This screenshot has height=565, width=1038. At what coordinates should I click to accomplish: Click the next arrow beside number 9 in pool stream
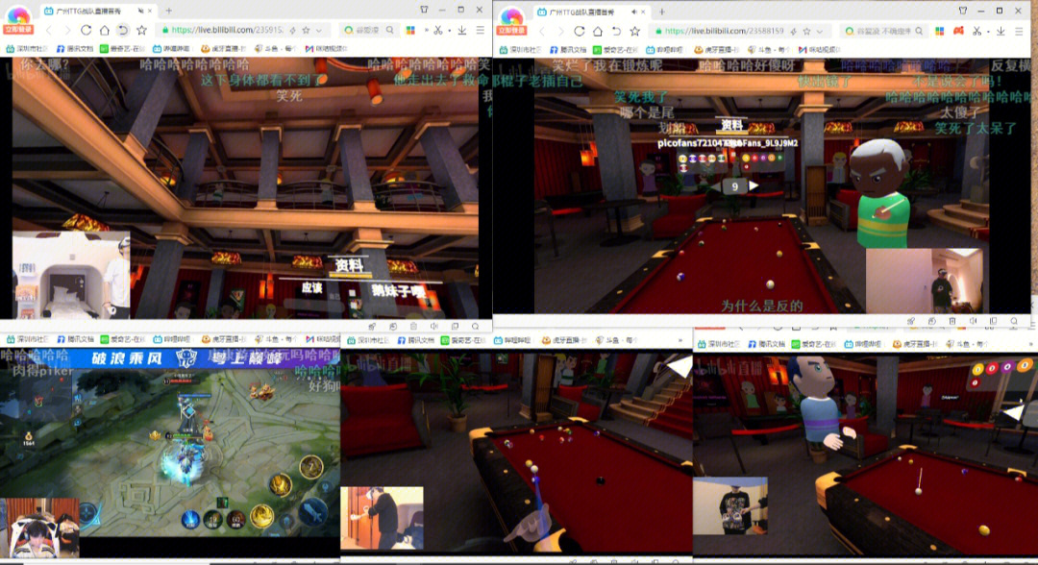click(754, 185)
